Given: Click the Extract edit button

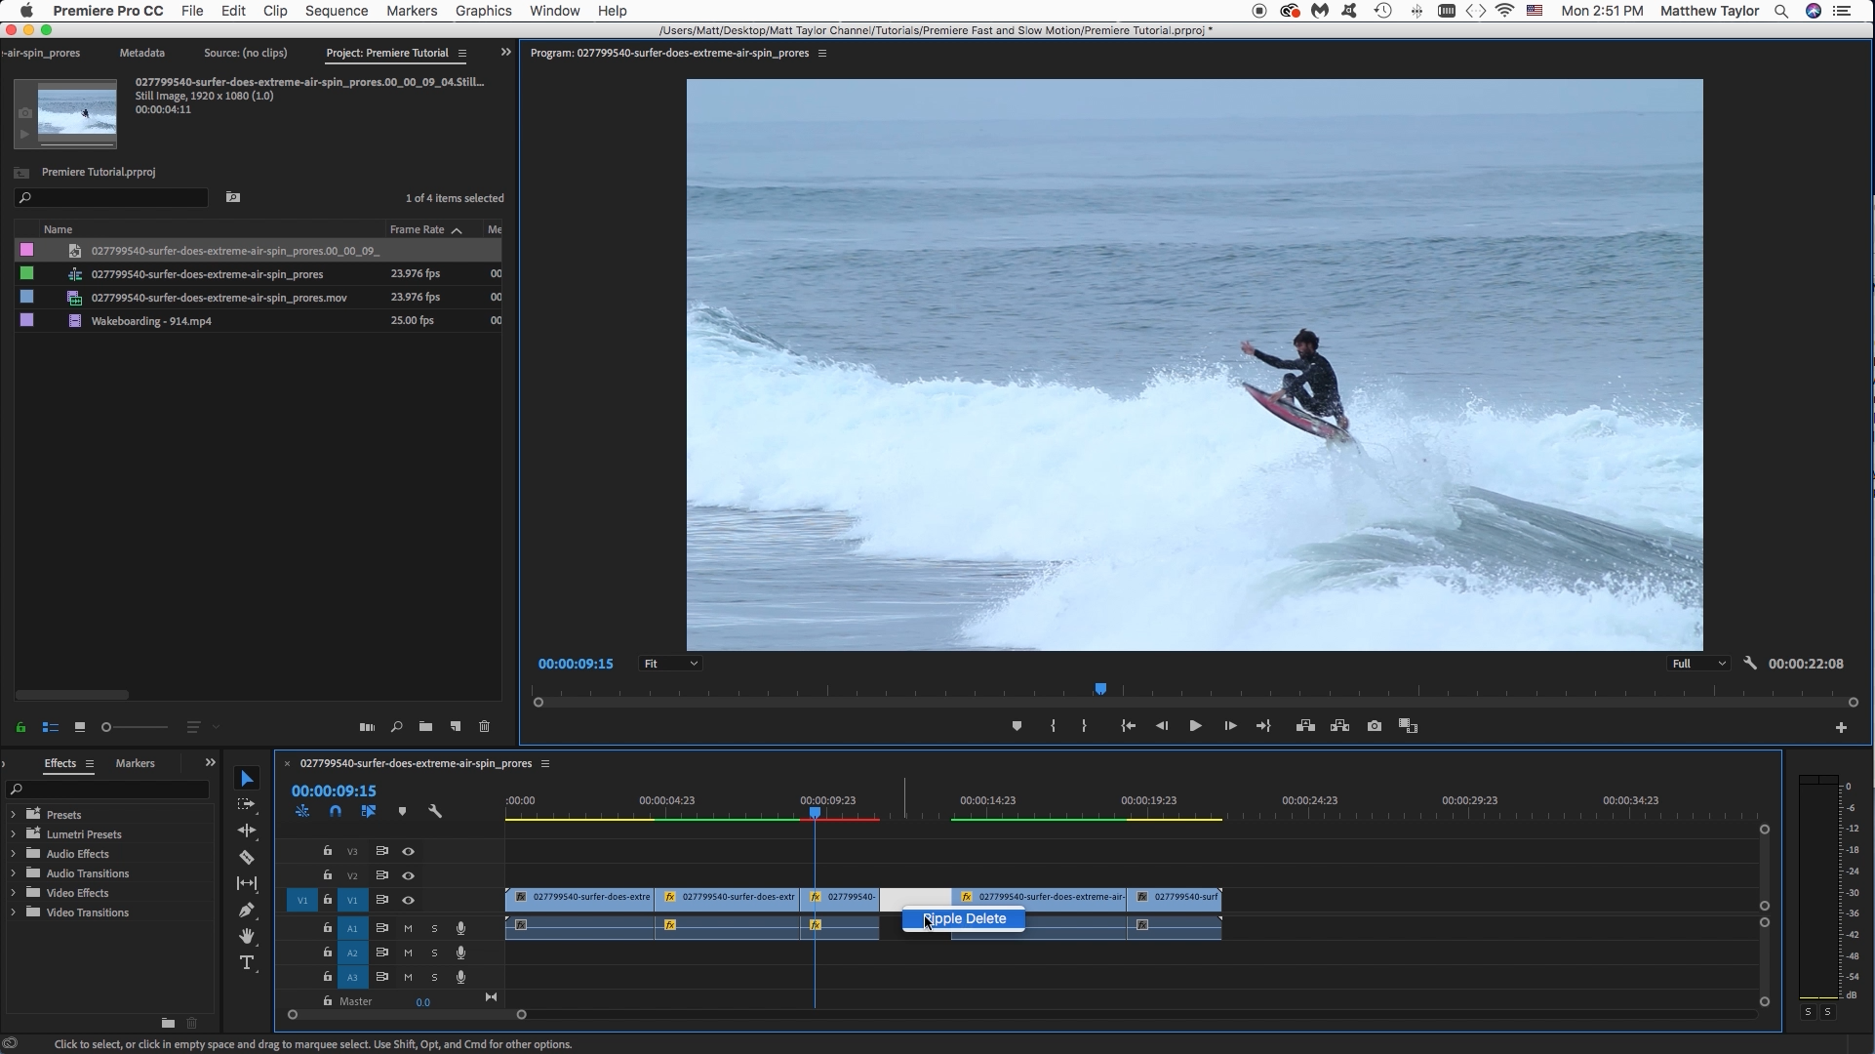Looking at the screenshot, I should [1340, 725].
